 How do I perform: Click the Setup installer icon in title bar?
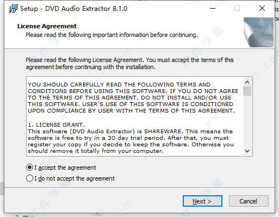pos(13,8)
